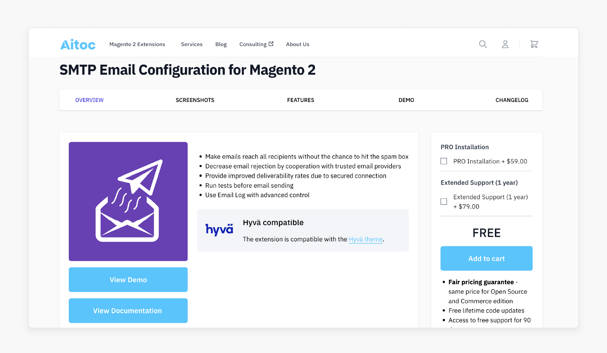Viewport: 607px width, 353px height.
Task: Click the Consulting external link icon
Action: tap(271, 44)
